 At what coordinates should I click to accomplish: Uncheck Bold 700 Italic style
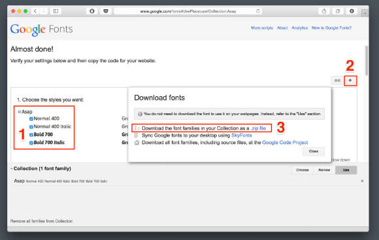pos(31,143)
